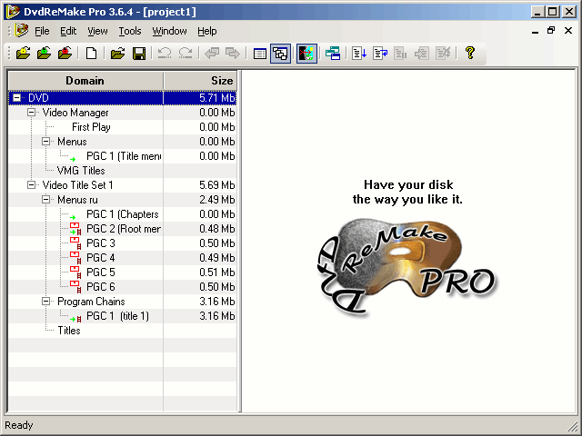Select PGC 1 (Title menu) under Video Manager
The image size is (582, 436).
click(x=124, y=156)
